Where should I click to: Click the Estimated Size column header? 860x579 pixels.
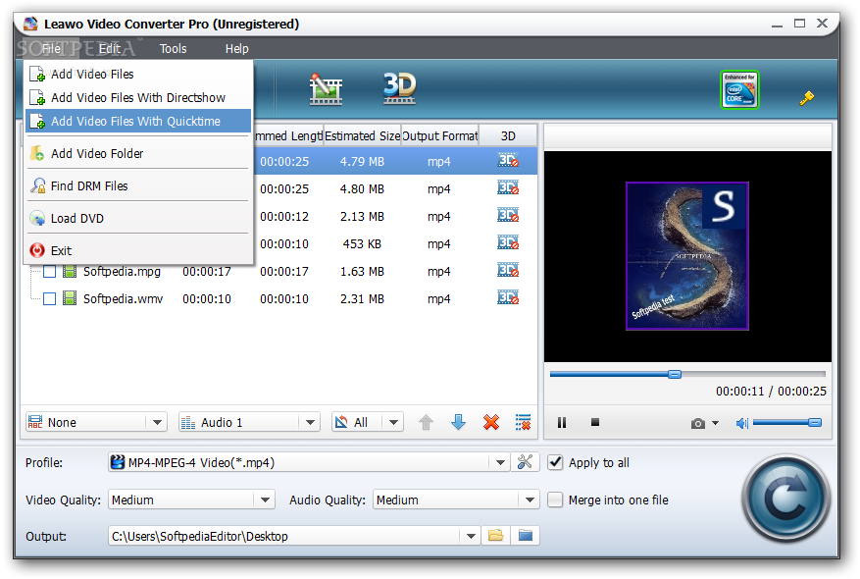tap(362, 135)
